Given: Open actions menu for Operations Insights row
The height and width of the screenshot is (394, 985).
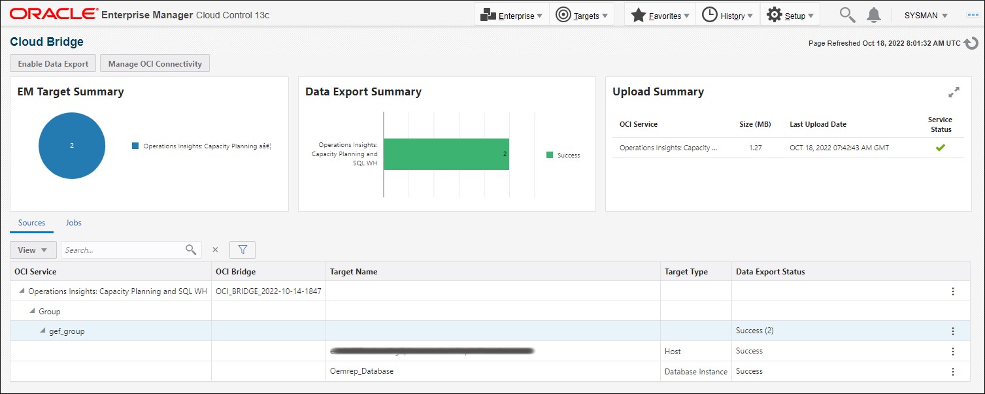Looking at the screenshot, I should tap(953, 291).
